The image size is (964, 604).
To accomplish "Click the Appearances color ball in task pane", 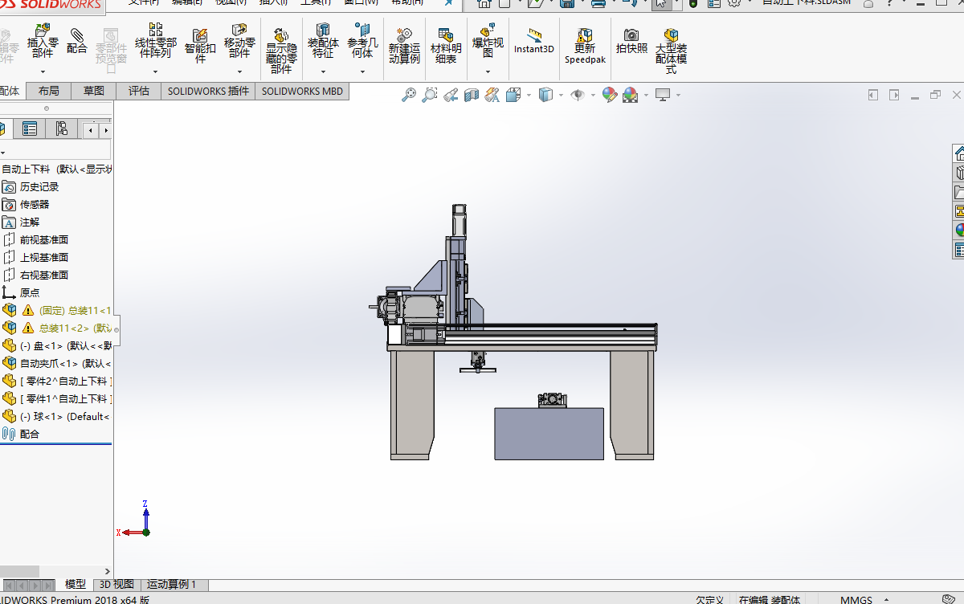I will tap(959, 231).
